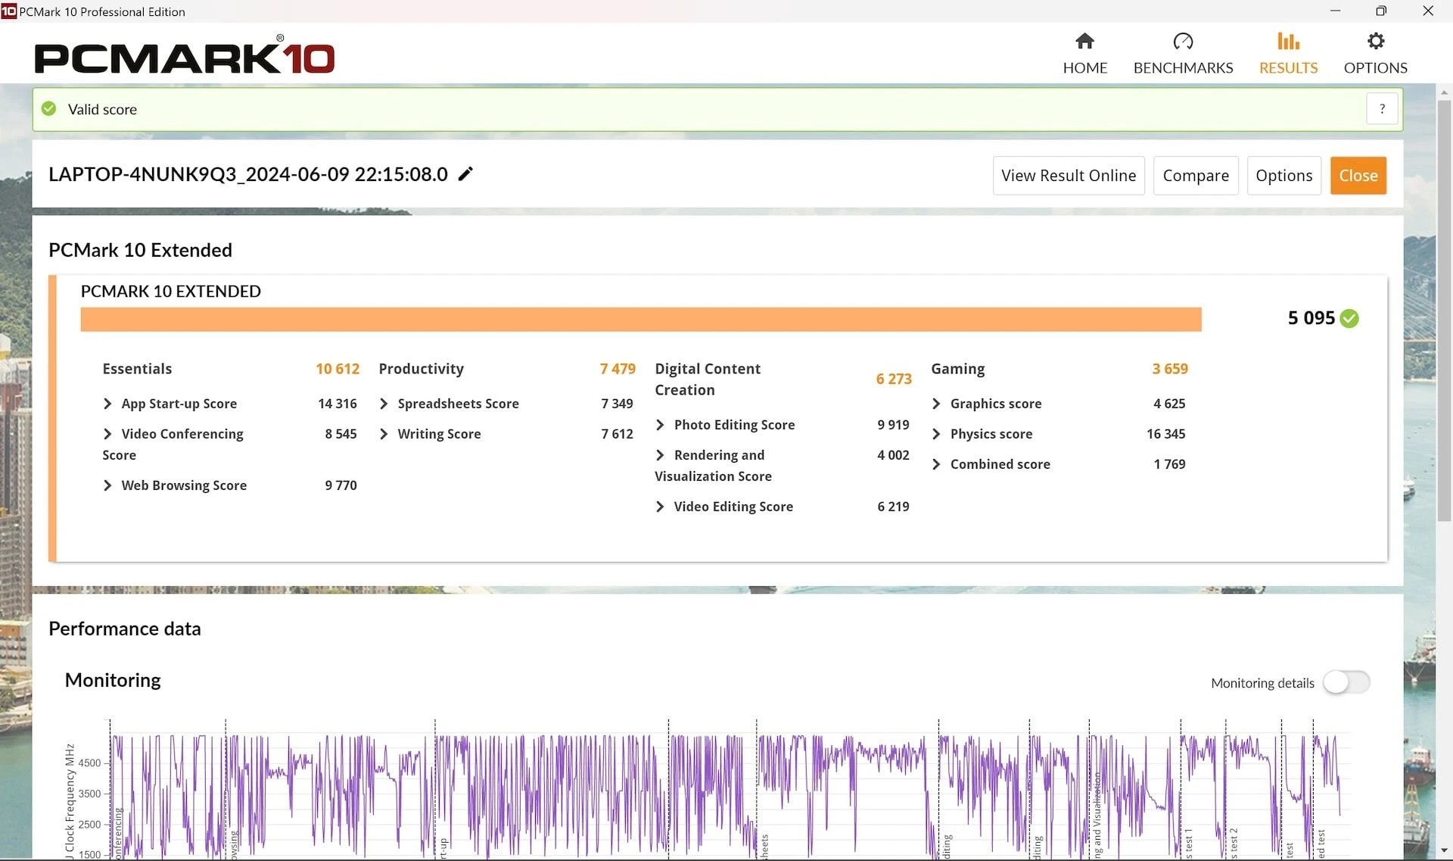This screenshot has width=1453, height=861.
Task: Expand the Web Browsing Score row
Action: tap(107, 486)
